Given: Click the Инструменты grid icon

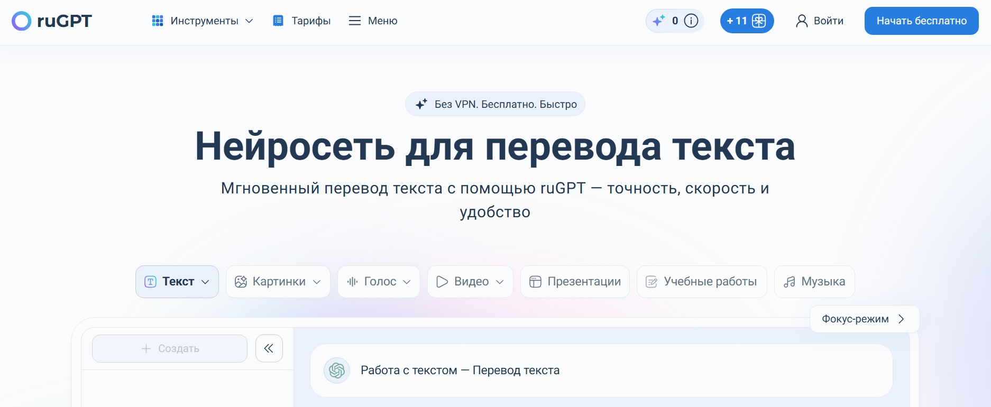Looking at the screenshot, I should (158, 21).
